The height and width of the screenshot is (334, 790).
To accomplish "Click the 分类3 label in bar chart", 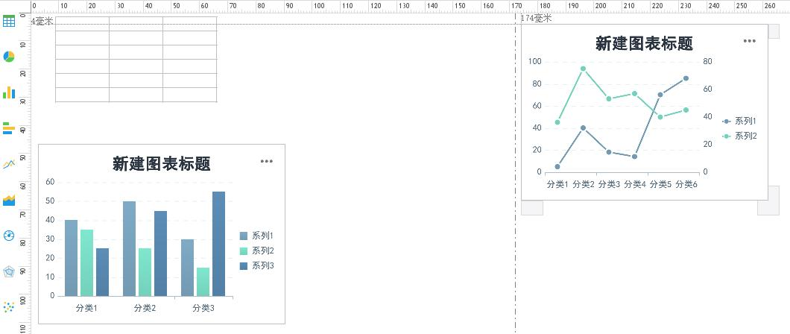I will 203,308.
